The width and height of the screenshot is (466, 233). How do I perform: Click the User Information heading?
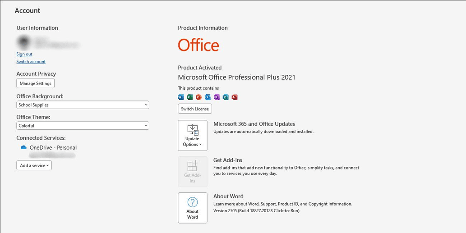37,28
